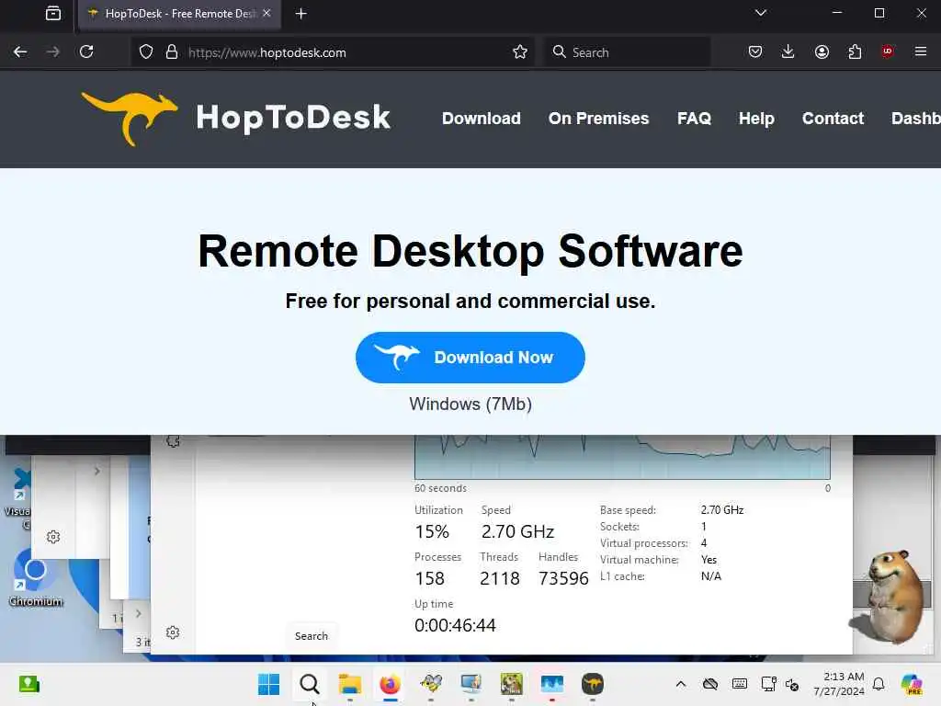This screenshot has height=706, width=941.
Task: Open notifications bell in taskbar
Action: pos(879,684)
